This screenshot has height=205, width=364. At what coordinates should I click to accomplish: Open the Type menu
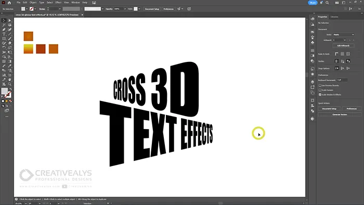[42, 3]
